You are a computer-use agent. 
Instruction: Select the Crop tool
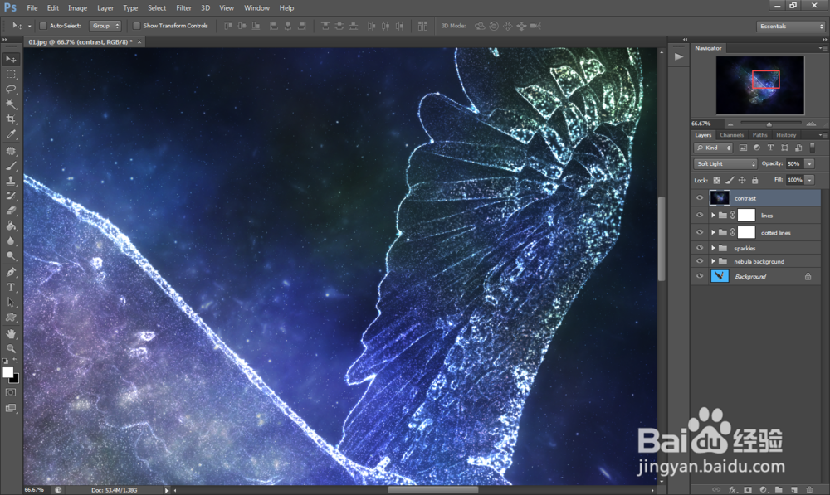(11, 119)
